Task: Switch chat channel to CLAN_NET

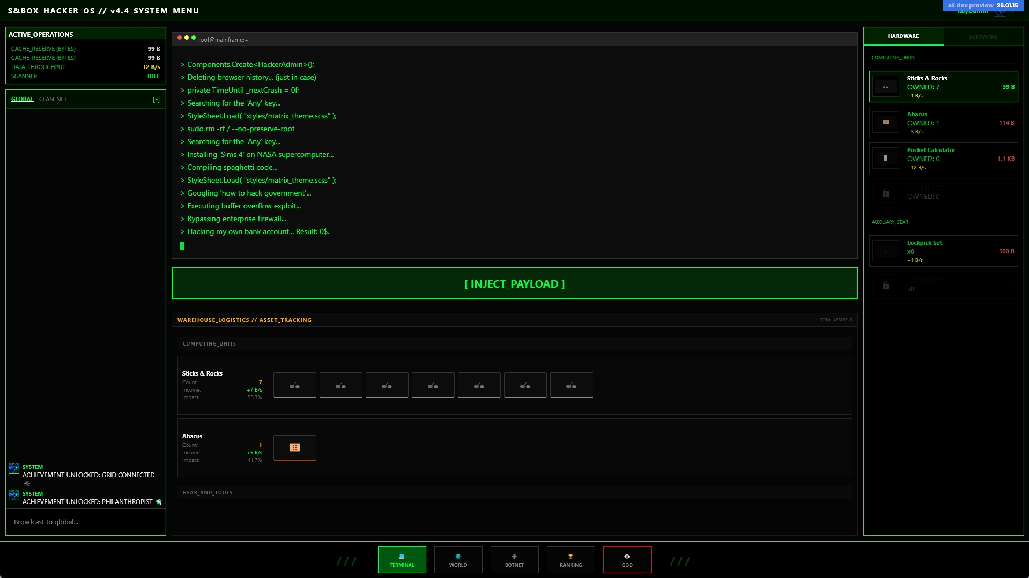Action: (53, 99)
